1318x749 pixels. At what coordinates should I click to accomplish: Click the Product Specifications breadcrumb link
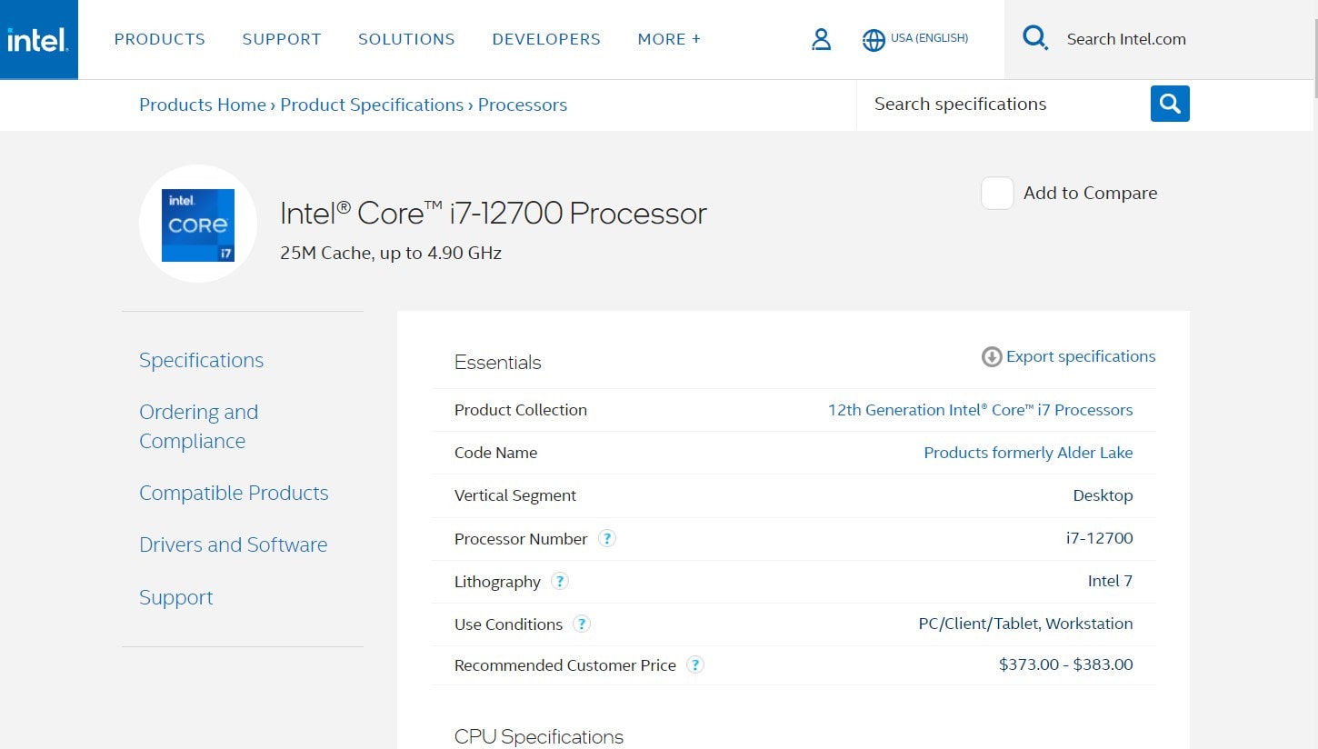(372, 105)
